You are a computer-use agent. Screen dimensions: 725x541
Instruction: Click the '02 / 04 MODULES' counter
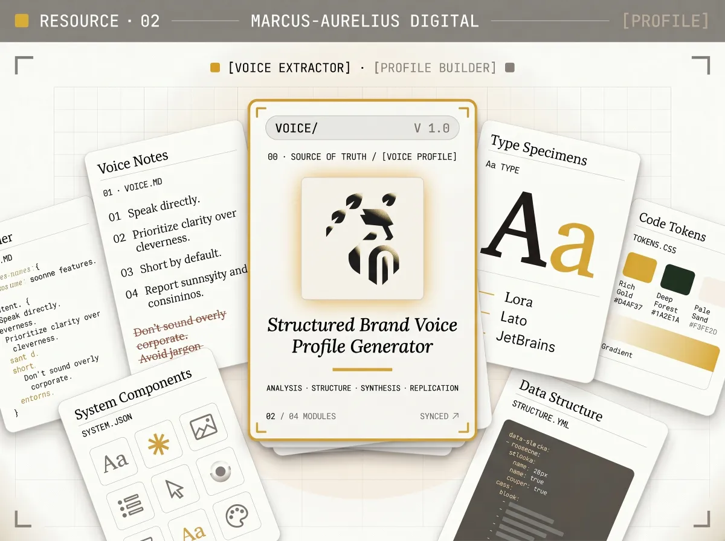point(301,416)
